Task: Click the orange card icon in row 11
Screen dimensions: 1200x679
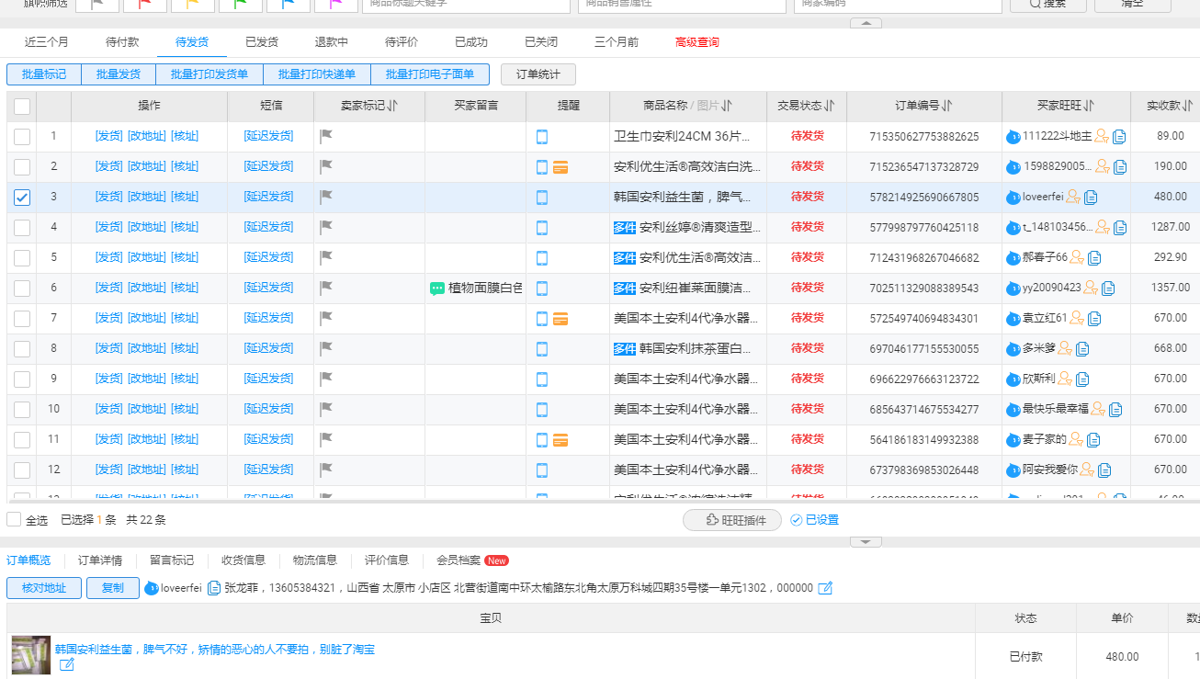Action: 560,440
